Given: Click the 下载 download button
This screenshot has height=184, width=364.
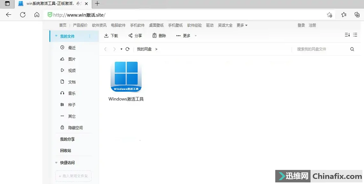Looking at the screenshot, I should [111, 36].
